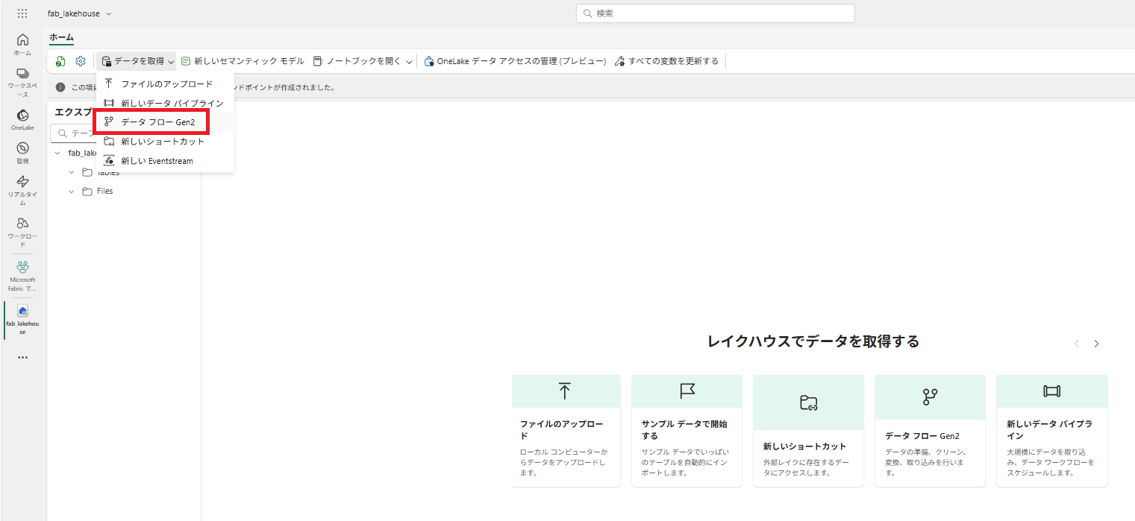The image size is (1135, 521).
Task: Open the Microsoft Fabric workspace sidebar icon
Action: (22, 275)
